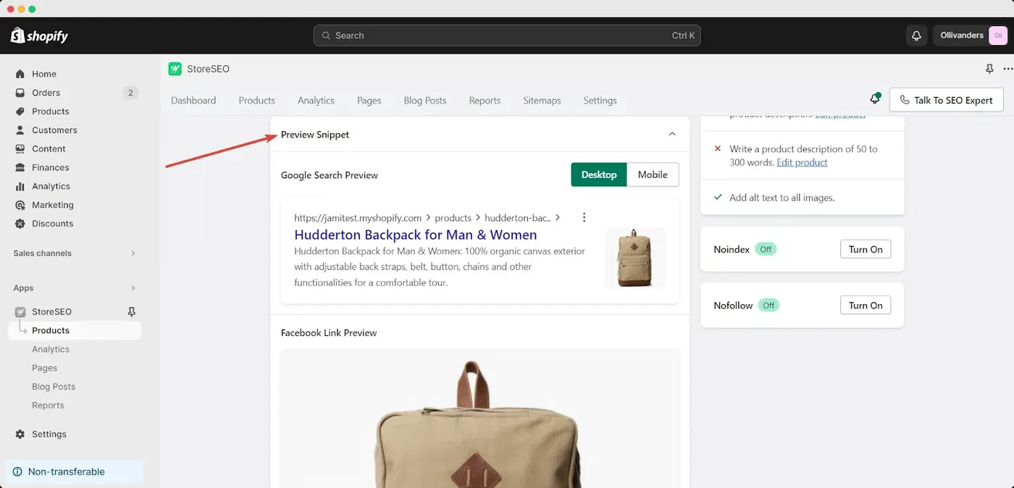The width and height of the screenshot is (1014, 488).
Task: Click the Finances icon in sidebar
Action: click(x=20, y=168)
